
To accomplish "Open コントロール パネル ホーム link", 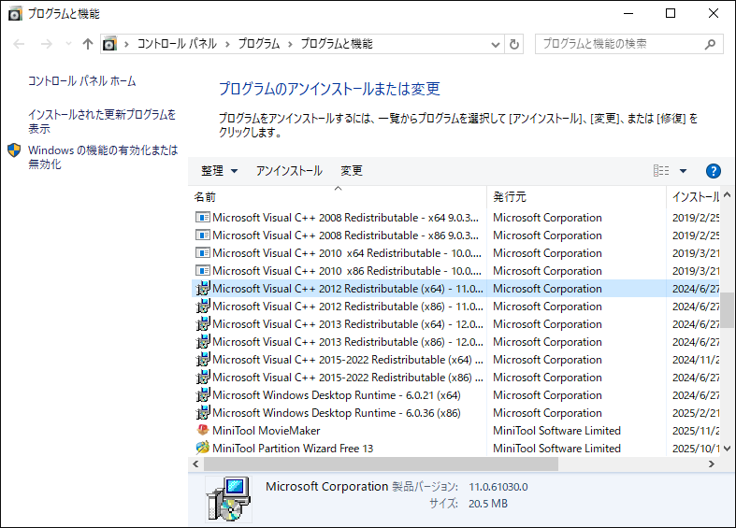I will click(81, 81).
